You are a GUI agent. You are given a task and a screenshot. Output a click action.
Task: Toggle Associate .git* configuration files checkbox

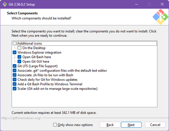(x=14, y=70)
